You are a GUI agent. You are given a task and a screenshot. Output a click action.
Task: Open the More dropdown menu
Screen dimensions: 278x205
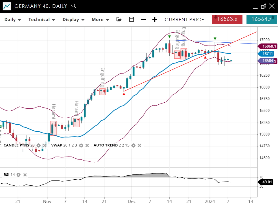coord(100,20)
